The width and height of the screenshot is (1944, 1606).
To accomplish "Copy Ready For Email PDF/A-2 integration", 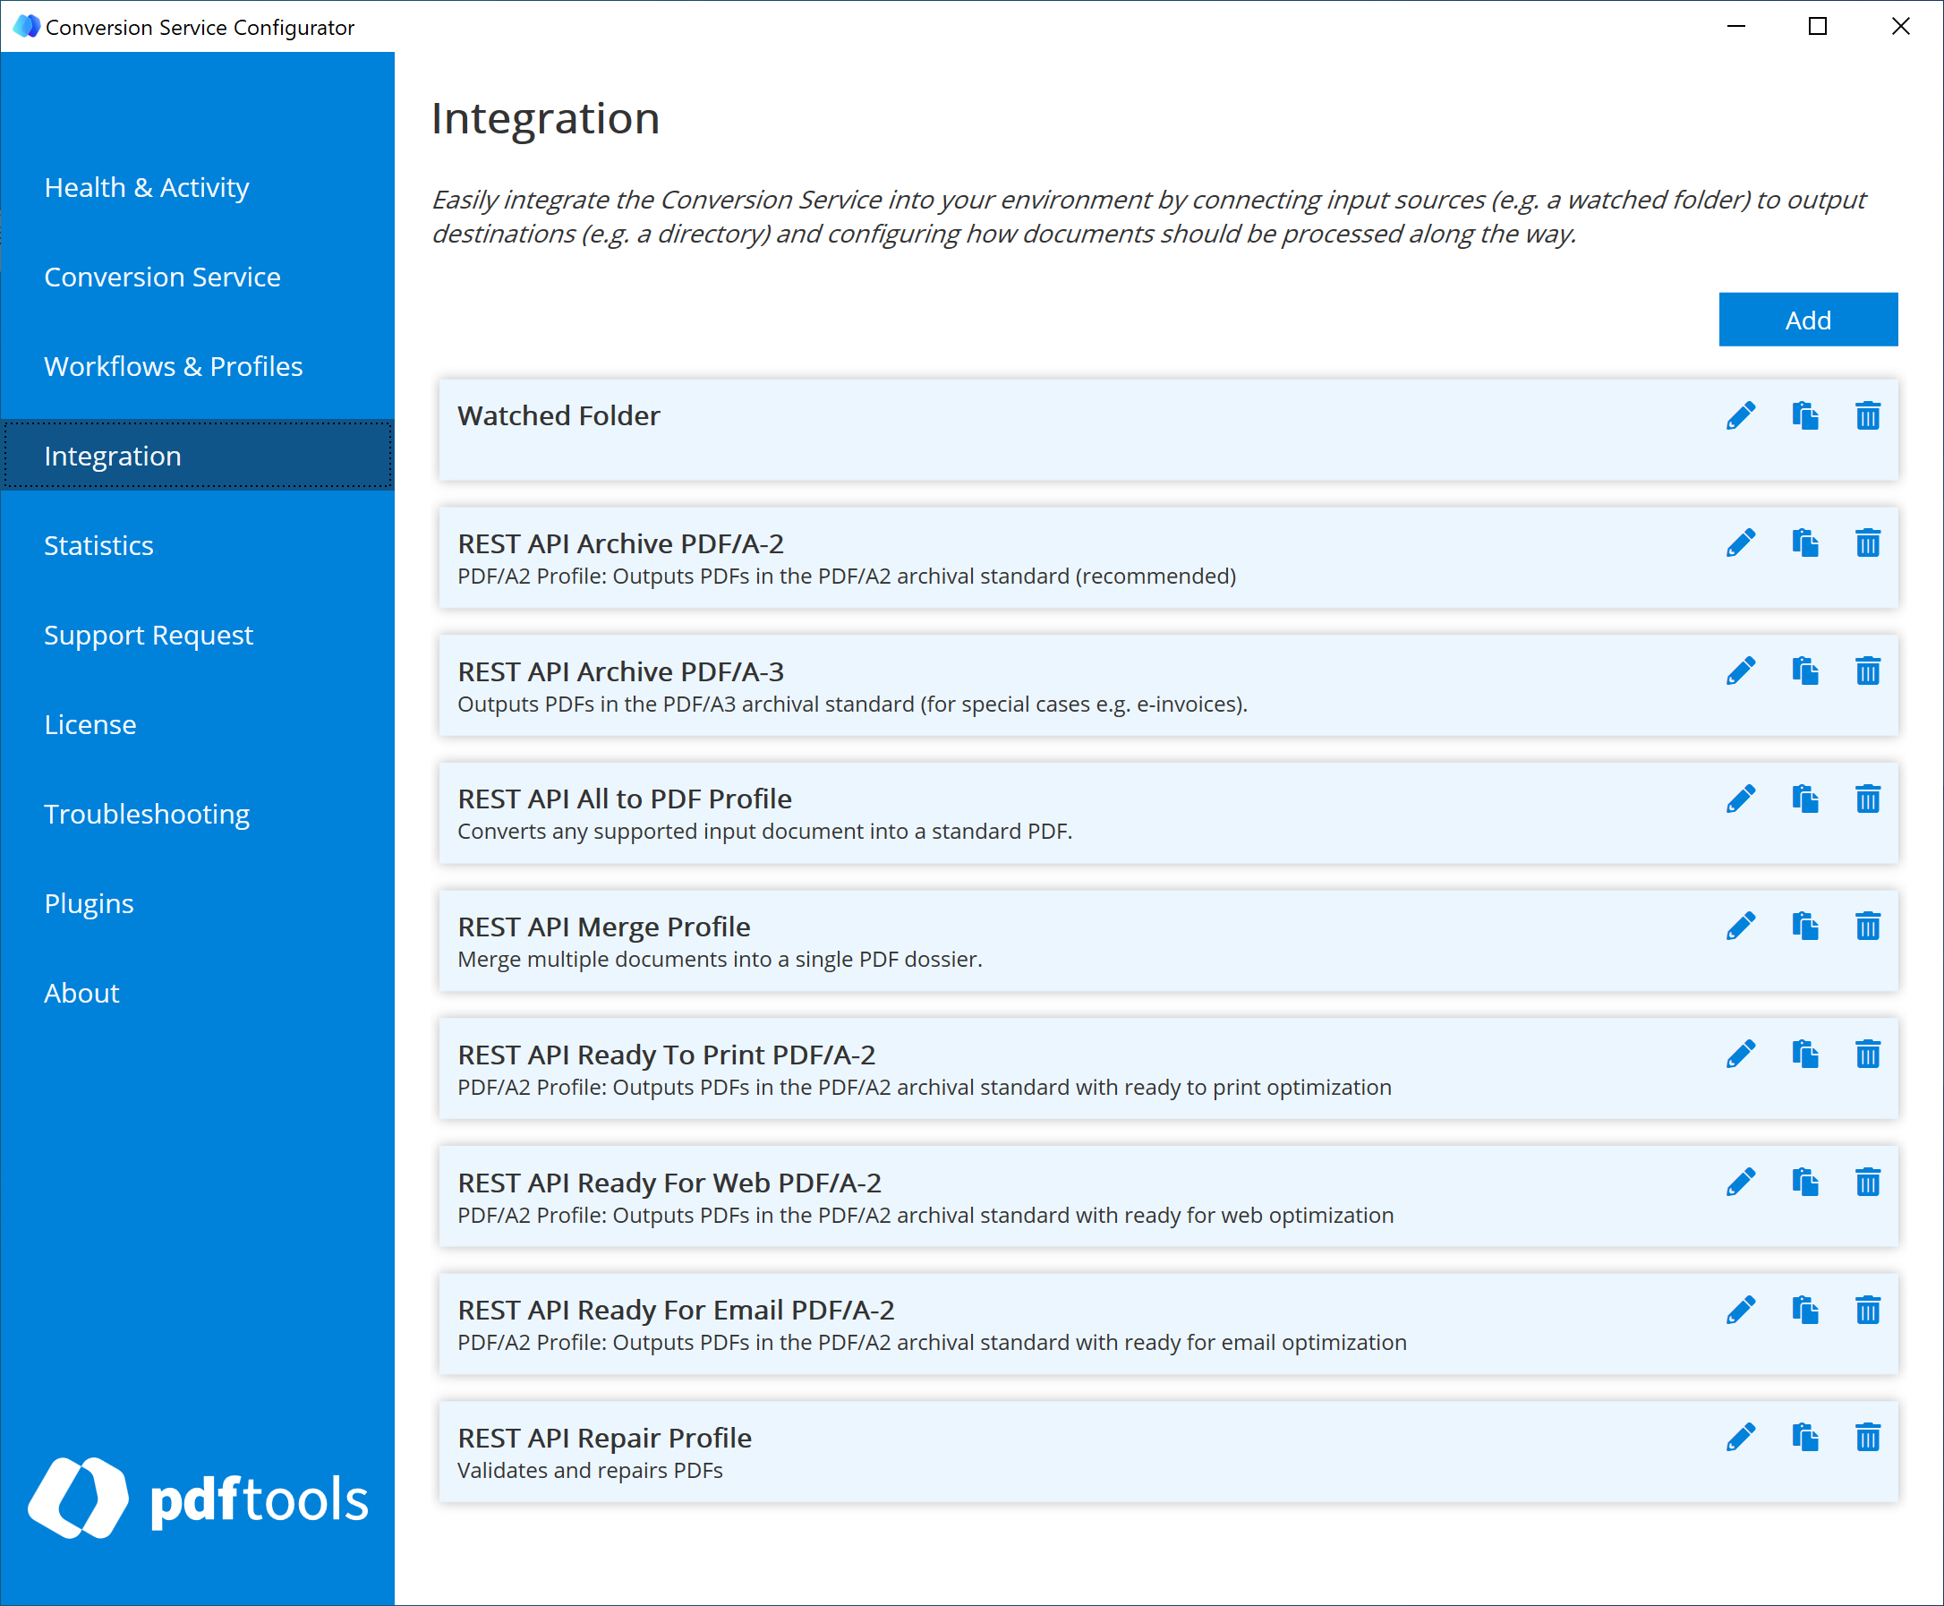I will tap(1804, 1311).
